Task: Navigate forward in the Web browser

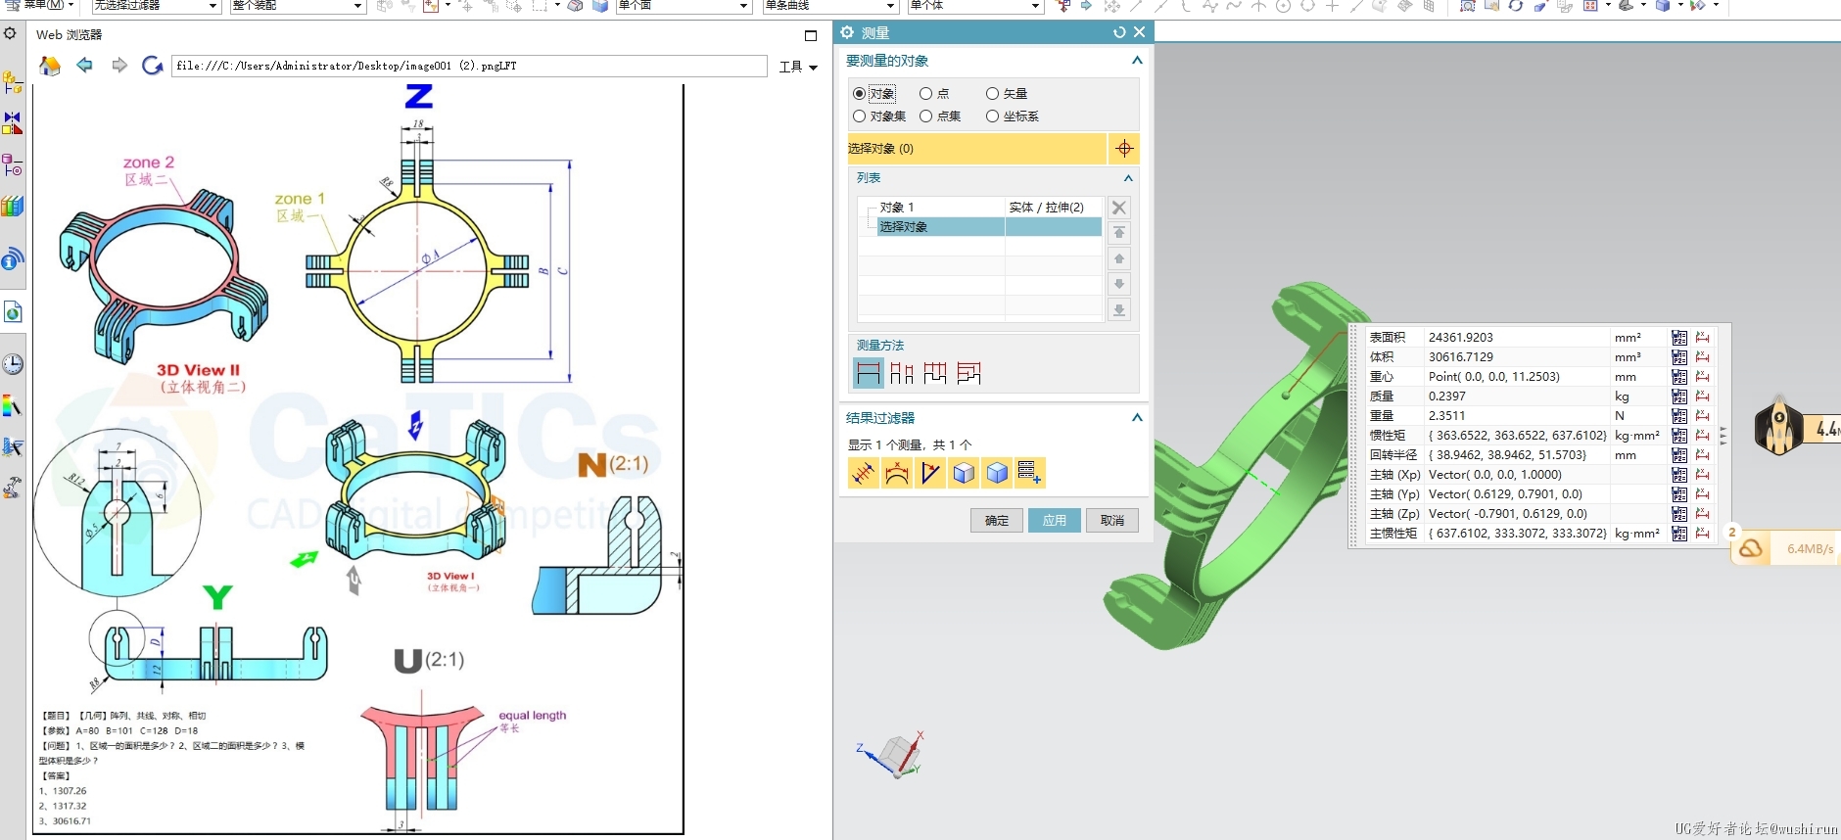Action: [119, 66]
